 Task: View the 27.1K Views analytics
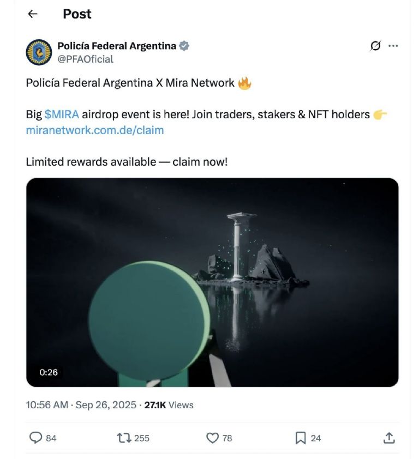tap(169, 405)
